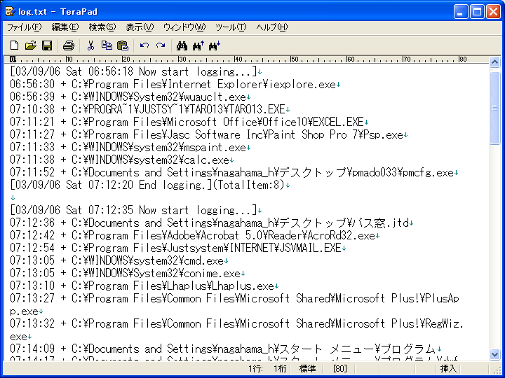Click the 06:56:18 Now start logging line
505x378 pixels.
[x=135, y=71]
